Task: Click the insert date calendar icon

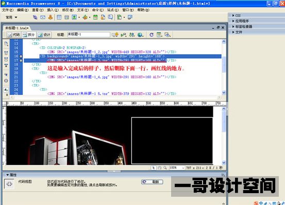Action: click(x=95, y=17)
